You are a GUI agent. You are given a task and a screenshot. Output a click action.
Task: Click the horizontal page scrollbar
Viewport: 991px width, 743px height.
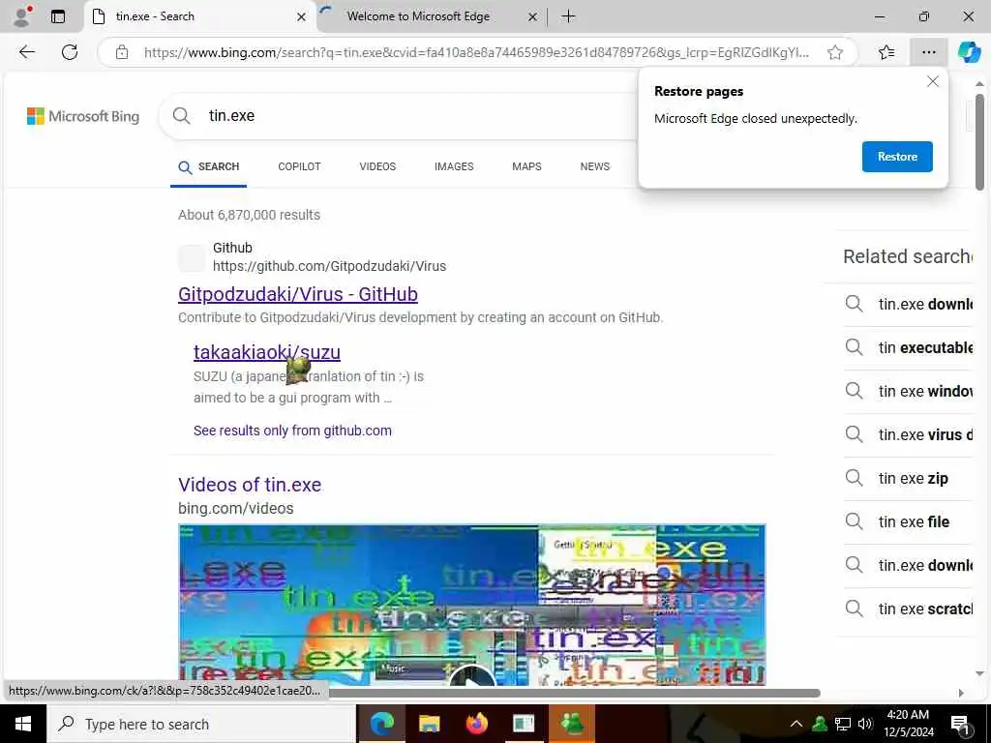(x=575, y=693)
